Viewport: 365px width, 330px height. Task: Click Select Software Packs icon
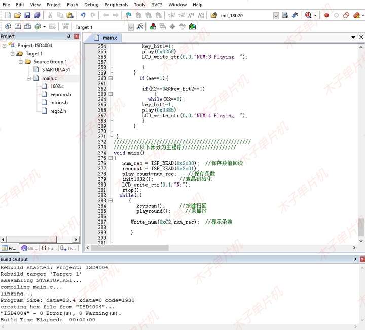pyautogui.click(x=182, y=27)
